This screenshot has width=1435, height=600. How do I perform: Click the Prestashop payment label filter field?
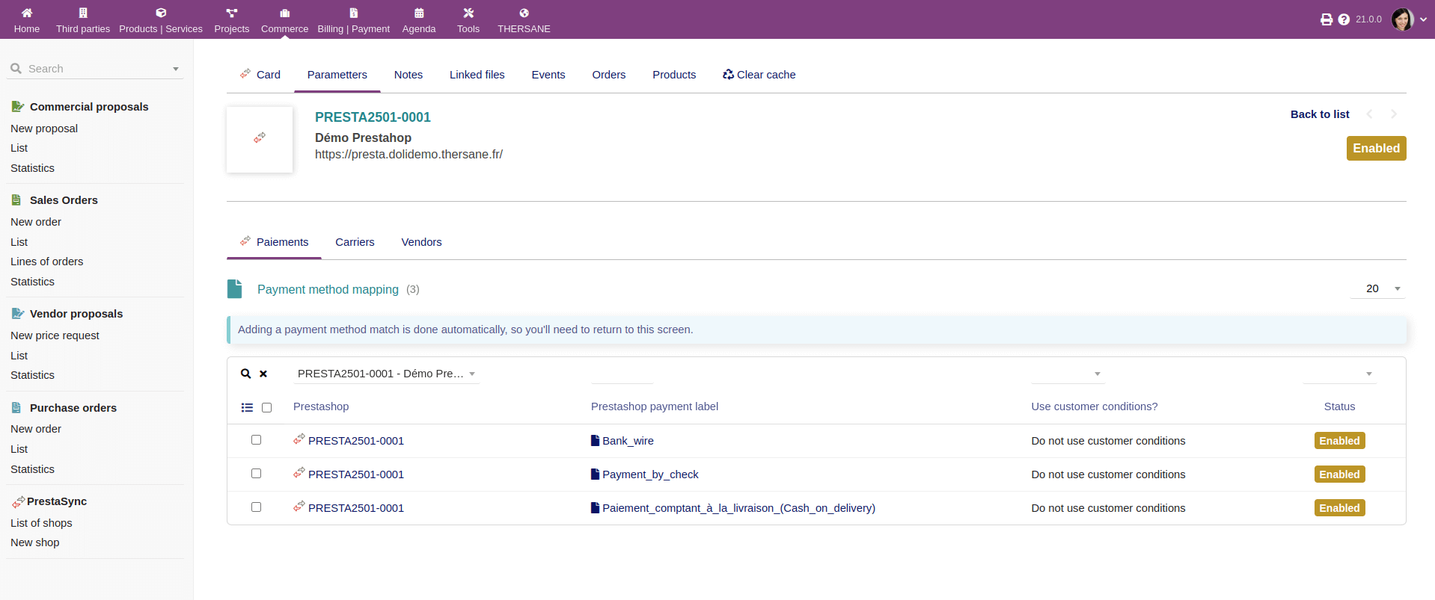click(x=622, y=374)
